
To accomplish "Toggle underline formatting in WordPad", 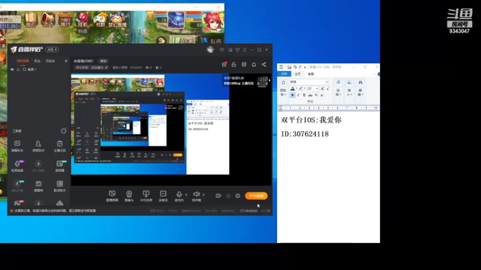I will [304, 95].
